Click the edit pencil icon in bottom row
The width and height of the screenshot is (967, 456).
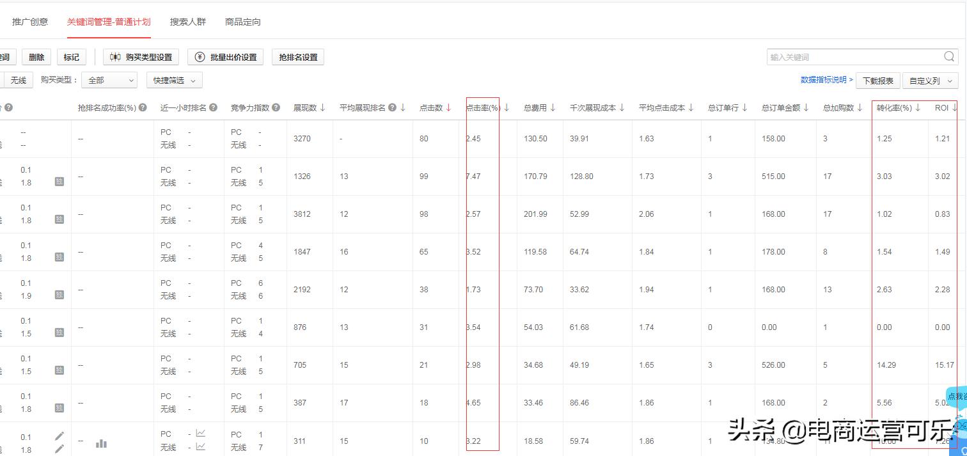click(x=59, y=436)
